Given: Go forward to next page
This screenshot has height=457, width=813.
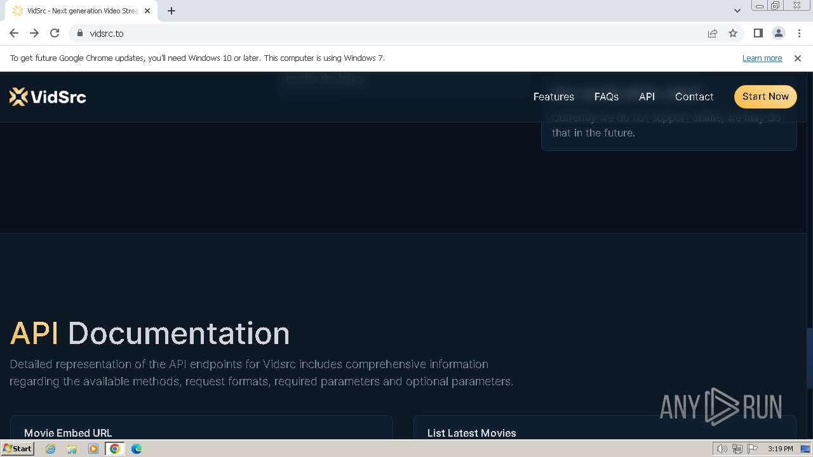Looking at the screenshot, I should coord(34,33).
